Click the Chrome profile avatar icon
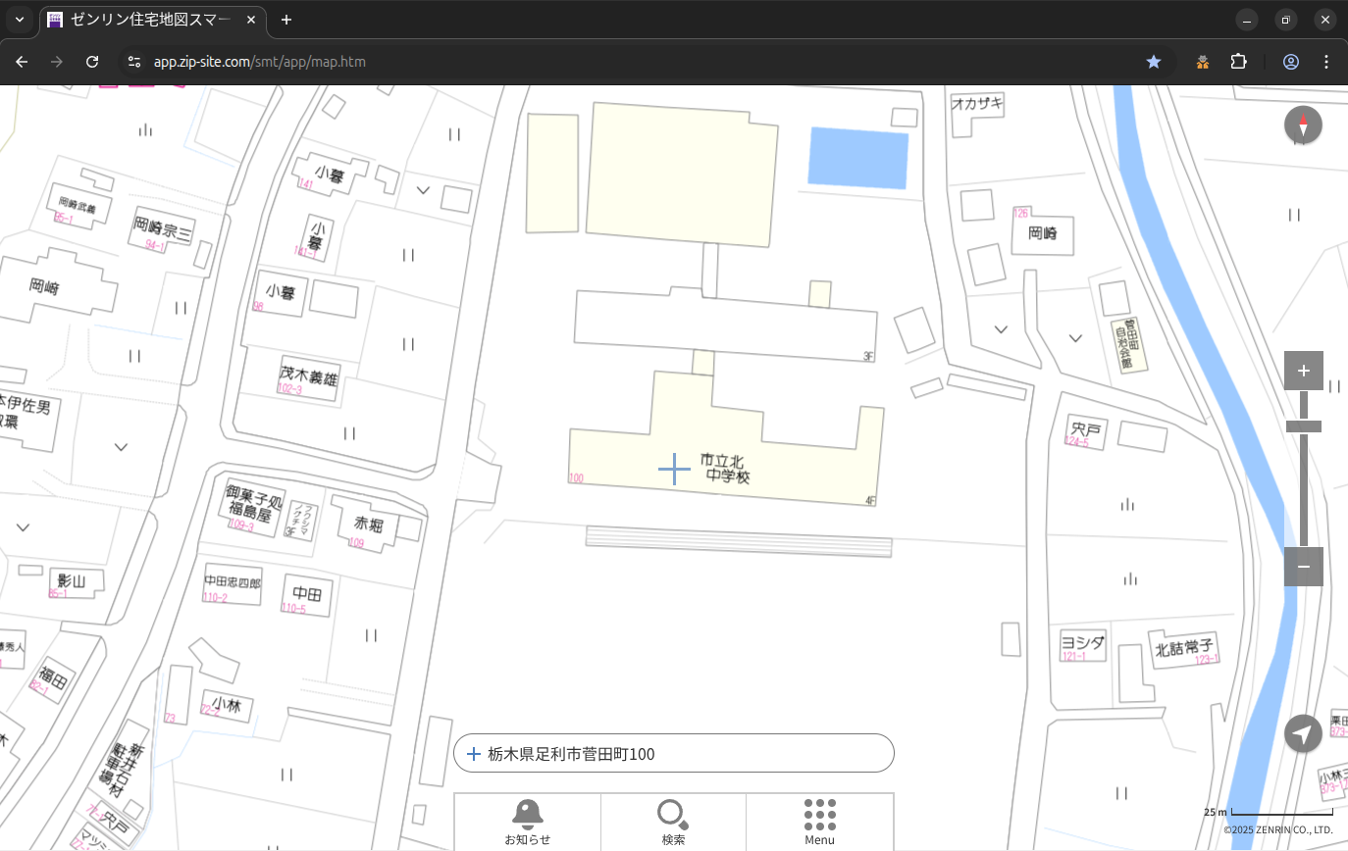Screen dimensions: 1348x851 1290,62
